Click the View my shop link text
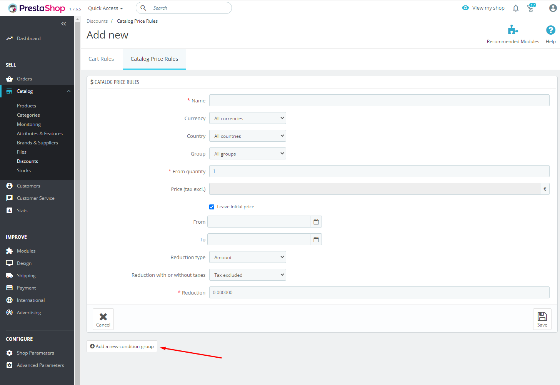This screenshot has width=560, height=385. click(488, 8)
